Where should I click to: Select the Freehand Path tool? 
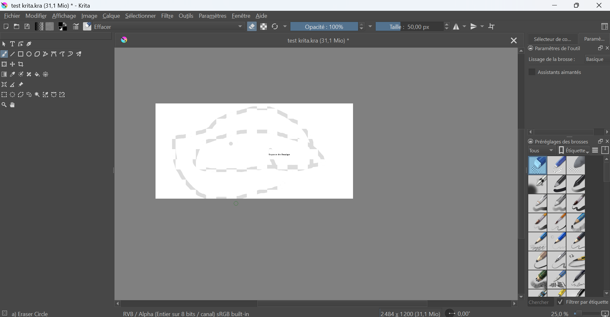[x=62, y=54]
